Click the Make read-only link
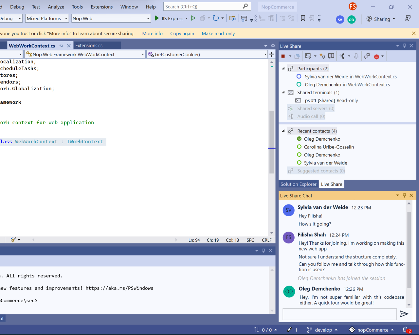 (218, 33)
